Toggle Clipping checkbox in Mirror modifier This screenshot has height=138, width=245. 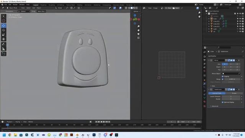[222, 76]
